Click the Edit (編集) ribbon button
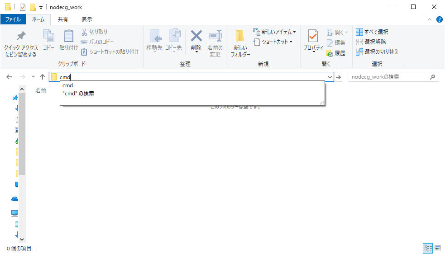 tap(336, 43)
